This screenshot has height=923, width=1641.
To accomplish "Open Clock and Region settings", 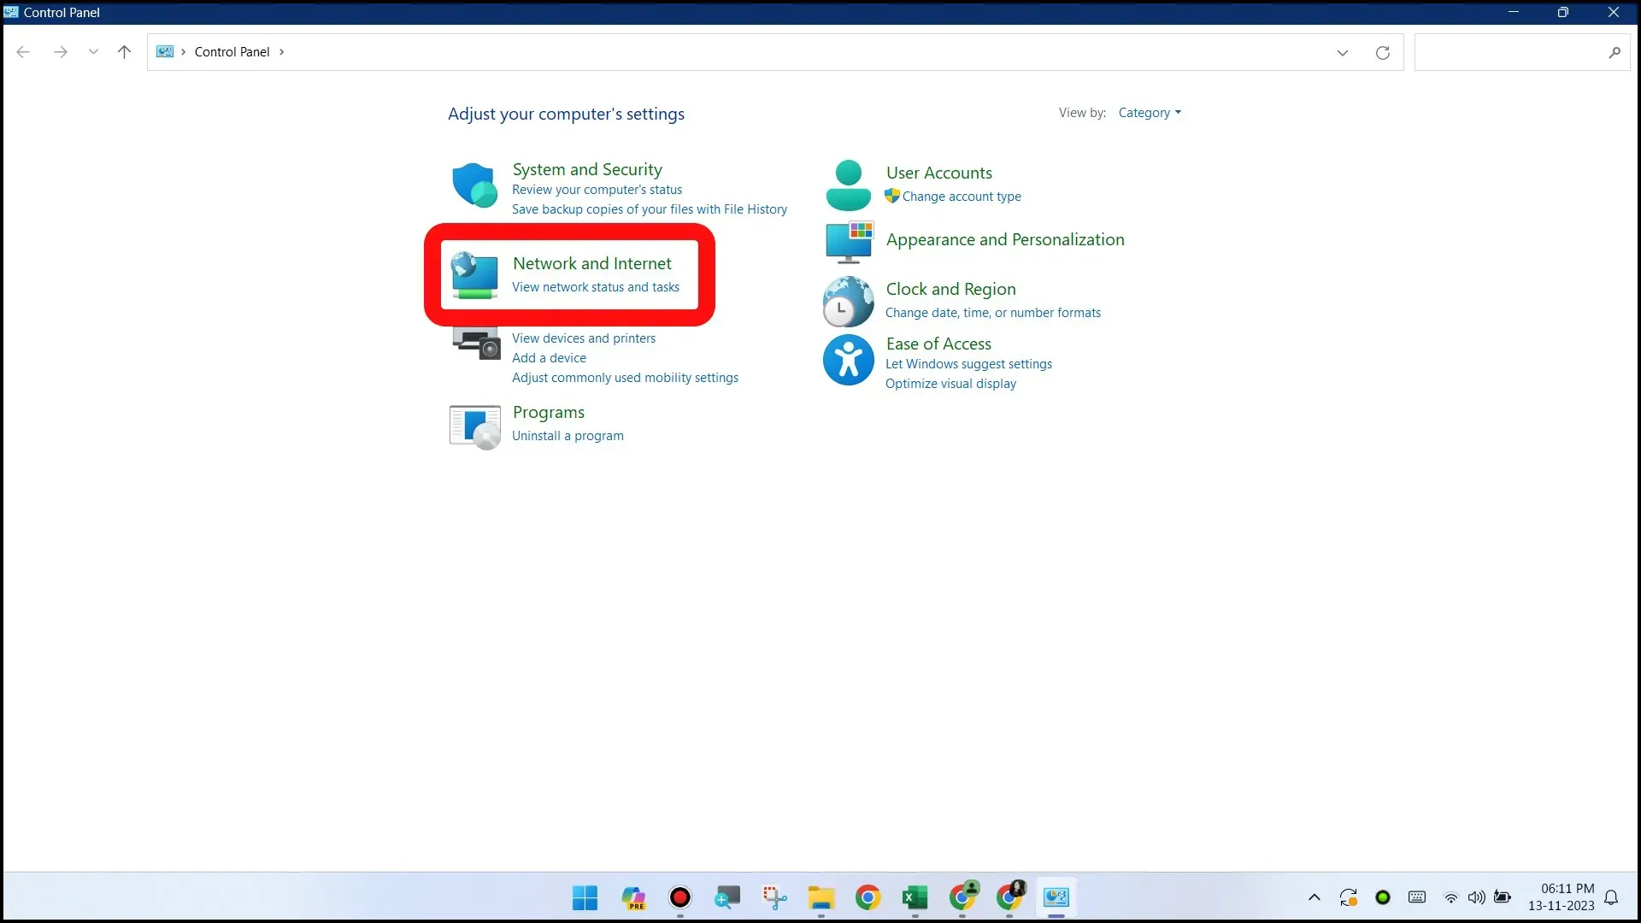I will pos(950,289).
